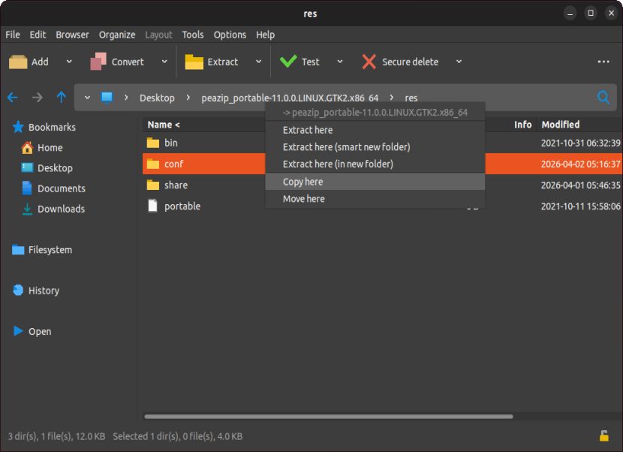The width and height of the screenshot is (623, 452).
Task: Open the Browser menu
Action: pos(72,35)
